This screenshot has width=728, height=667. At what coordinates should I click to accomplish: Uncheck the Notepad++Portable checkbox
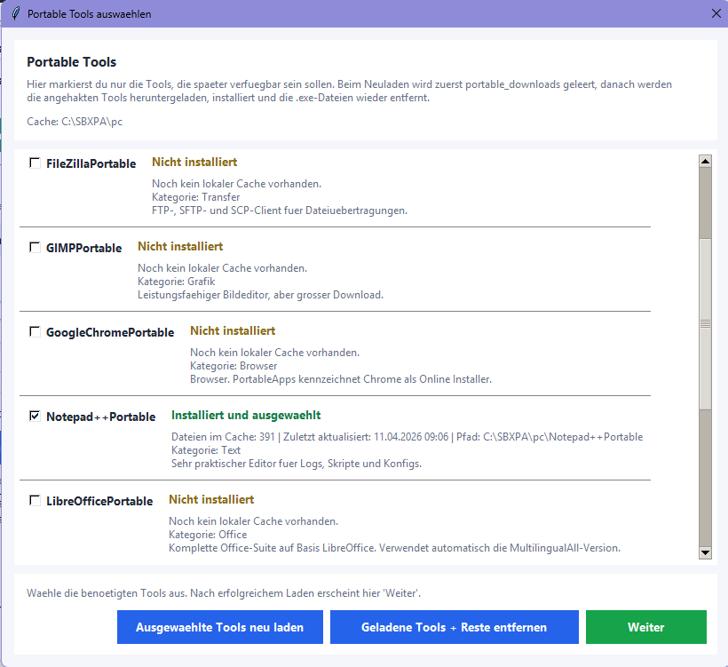pyautogui.click(x=35, y=416)
